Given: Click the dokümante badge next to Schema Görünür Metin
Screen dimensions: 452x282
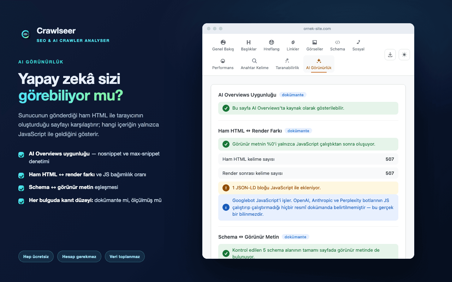Looking at the screenshot, I should tap(296, 237).
